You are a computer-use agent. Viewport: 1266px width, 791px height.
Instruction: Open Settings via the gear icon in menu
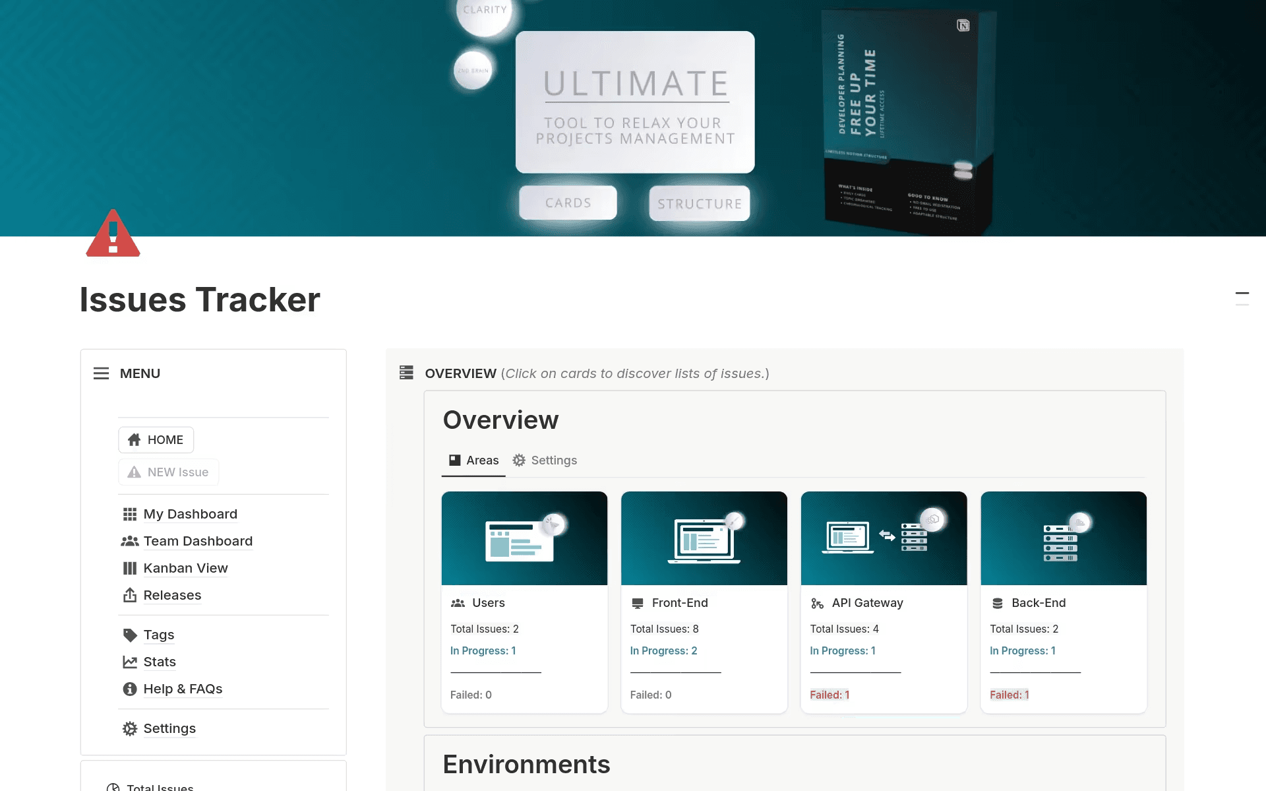[130, 728]
